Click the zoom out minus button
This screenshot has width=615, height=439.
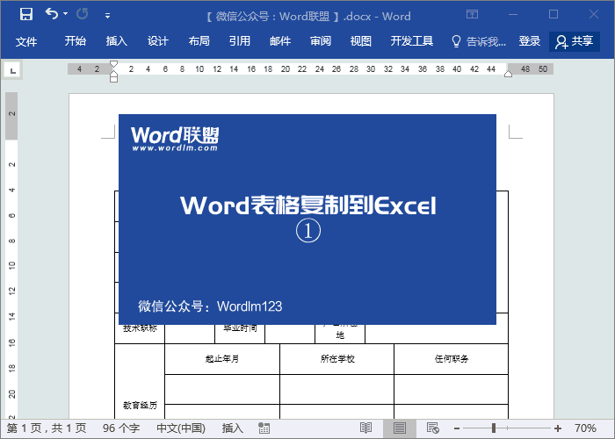click(457, 428)
